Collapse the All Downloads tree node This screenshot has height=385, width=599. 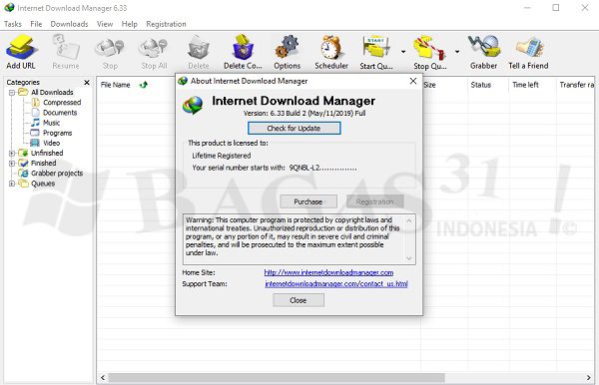[12, 93]
